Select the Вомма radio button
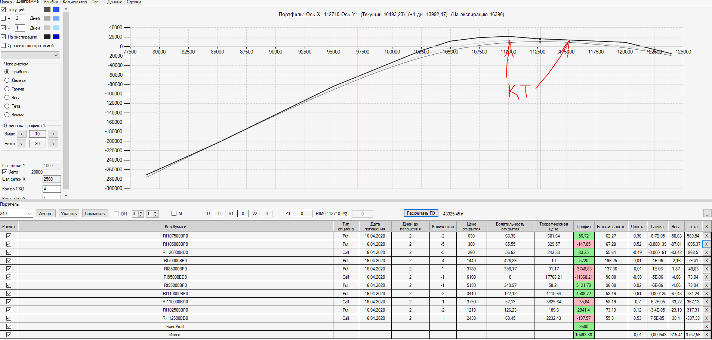The width and height of the screenshot is (712, 340). click(x=7, y=114)
